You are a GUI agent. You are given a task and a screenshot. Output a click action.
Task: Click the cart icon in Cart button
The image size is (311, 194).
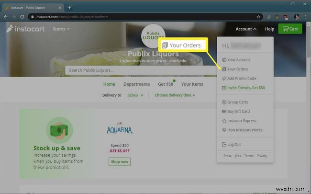tap(286, 29)
